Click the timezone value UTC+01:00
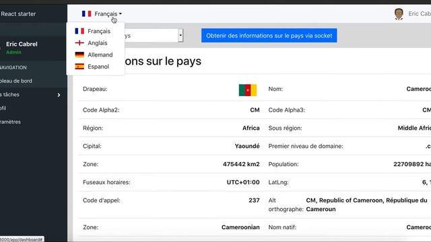Screen dimensions: 431x242 pos(243,182)
